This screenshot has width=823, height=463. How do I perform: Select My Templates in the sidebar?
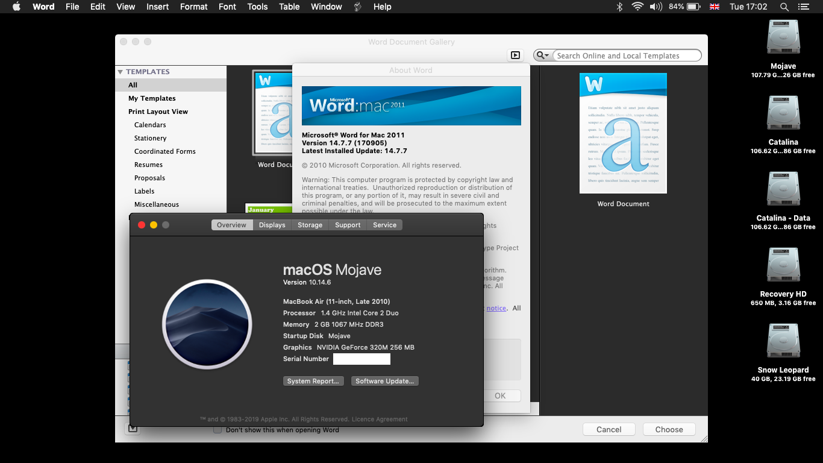[x=171, y=98]
